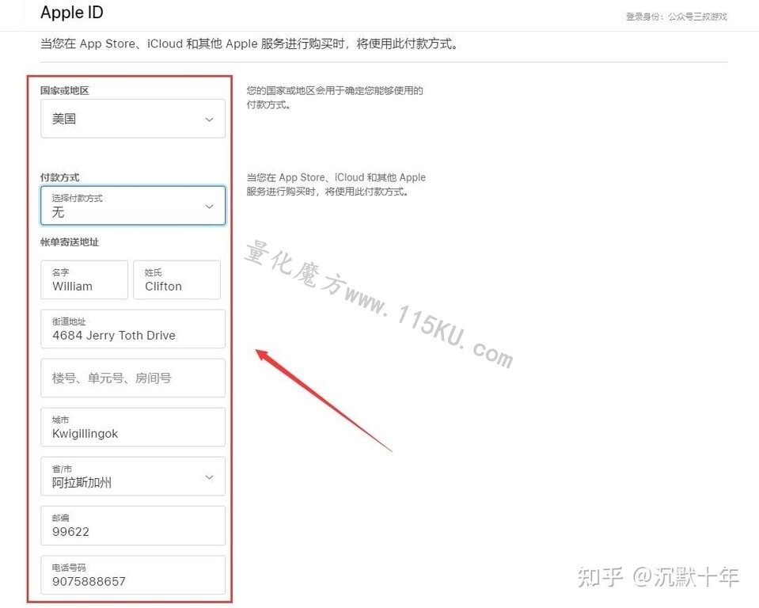
Task: Click the 电话号码 field containing 9075888657
Action: tap(133, 575)
